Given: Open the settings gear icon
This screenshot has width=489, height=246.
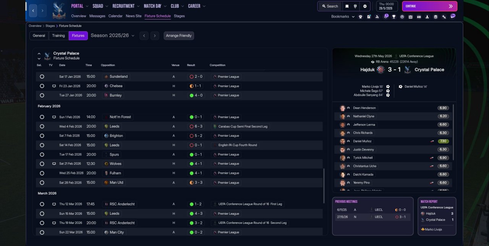Looking at the screenshot, I should [365, 6].
